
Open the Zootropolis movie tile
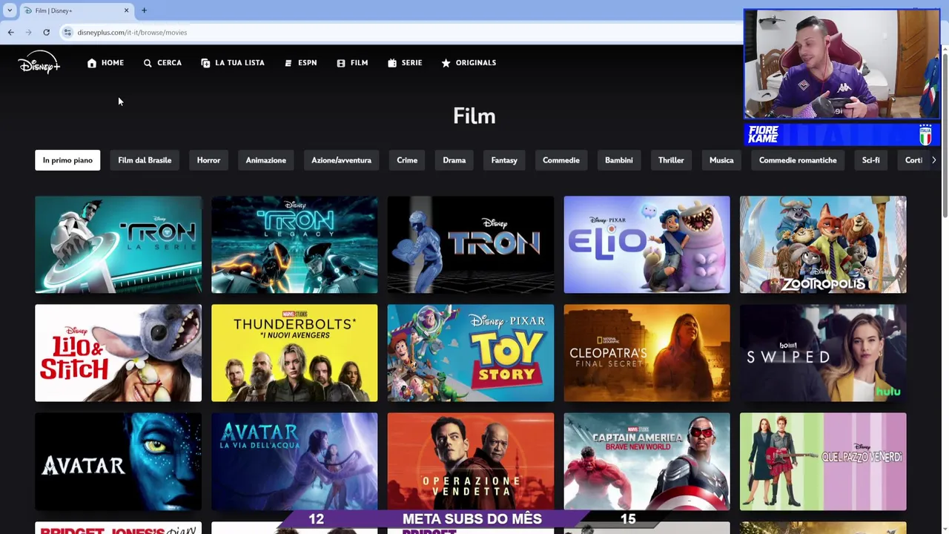coord(823,245)
